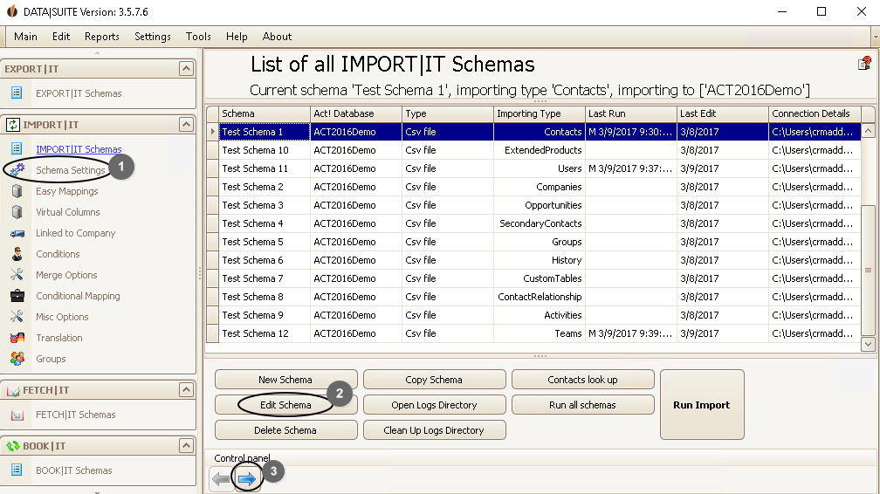Select the Test Schema 10 row
Viewport: 880px width, 494px height.
[533, 150]
